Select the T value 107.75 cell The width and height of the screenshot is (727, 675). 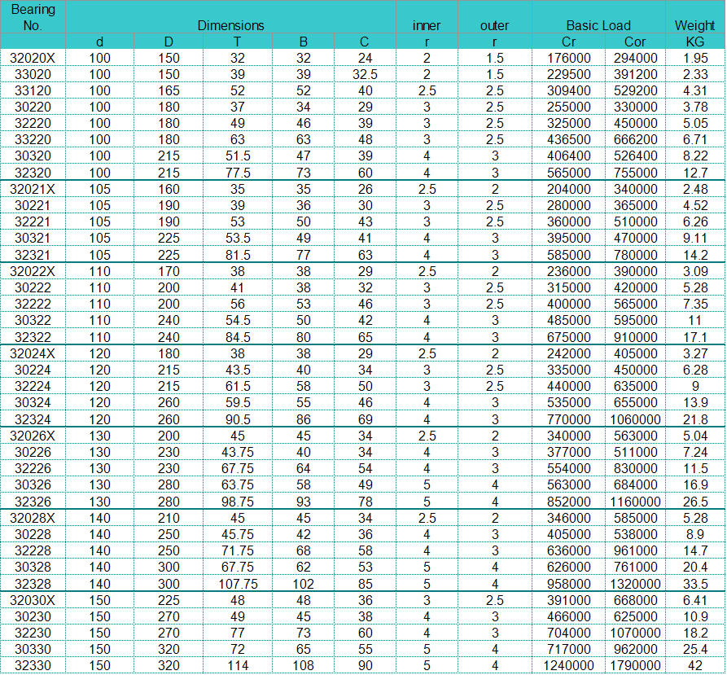point(238,583)
